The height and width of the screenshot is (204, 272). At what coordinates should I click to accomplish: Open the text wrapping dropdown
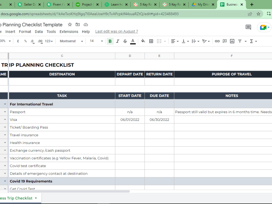point(196,41)
